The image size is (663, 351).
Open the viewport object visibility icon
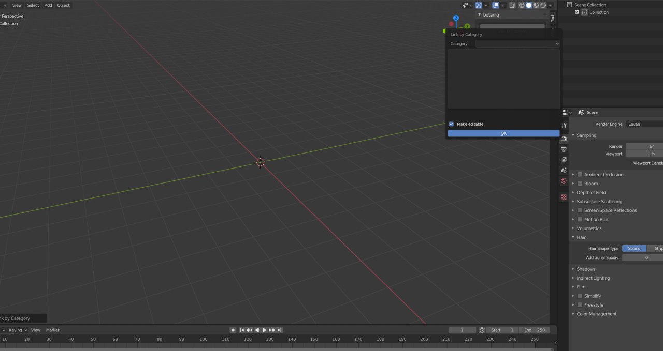pos(466,5)
